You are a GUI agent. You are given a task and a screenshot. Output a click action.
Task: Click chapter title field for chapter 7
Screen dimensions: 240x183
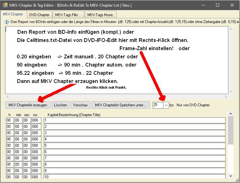135,158
